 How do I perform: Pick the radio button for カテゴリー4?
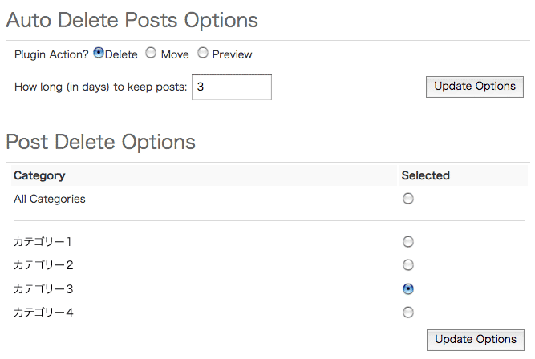[x=408, y=312]
